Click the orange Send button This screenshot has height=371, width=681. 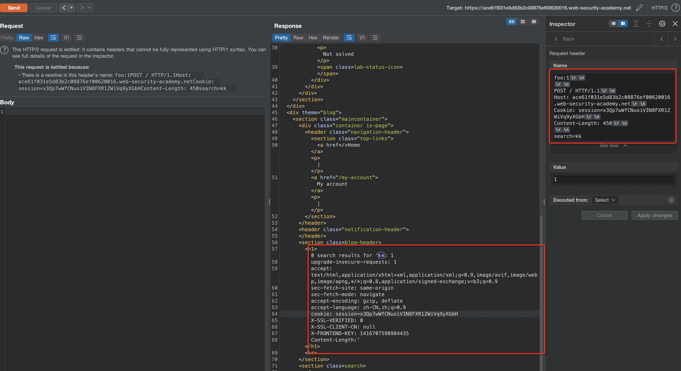[13, 8]
